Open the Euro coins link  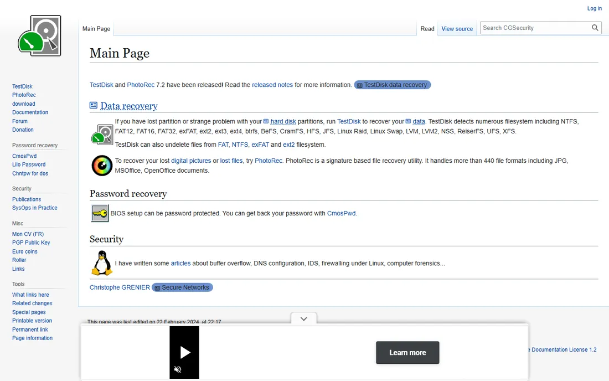pyautogui.click(x=24, y=251)
